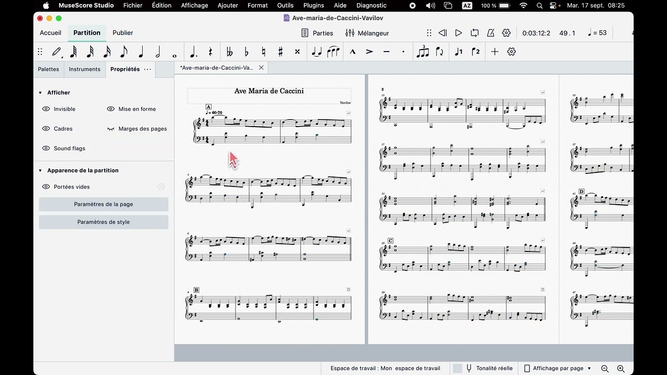Open playback settings gear
Screen dimensions: 667x375
(x=507, y=33)
